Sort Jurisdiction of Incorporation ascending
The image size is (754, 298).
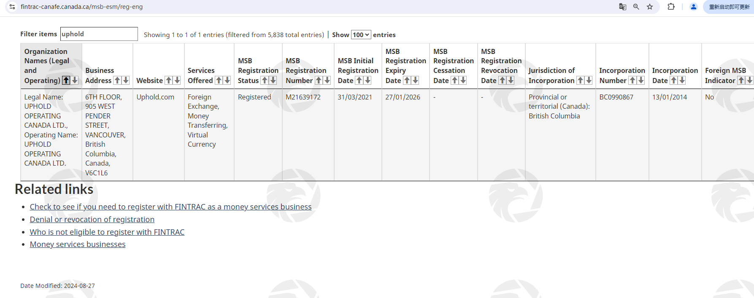point(581,80)
